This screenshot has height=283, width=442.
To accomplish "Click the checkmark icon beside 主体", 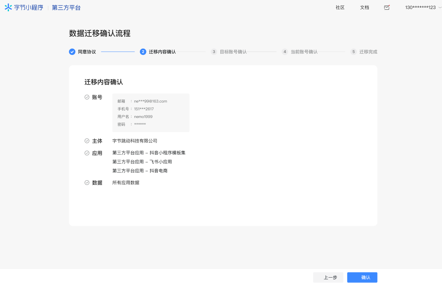I will [x=87, y=141].
